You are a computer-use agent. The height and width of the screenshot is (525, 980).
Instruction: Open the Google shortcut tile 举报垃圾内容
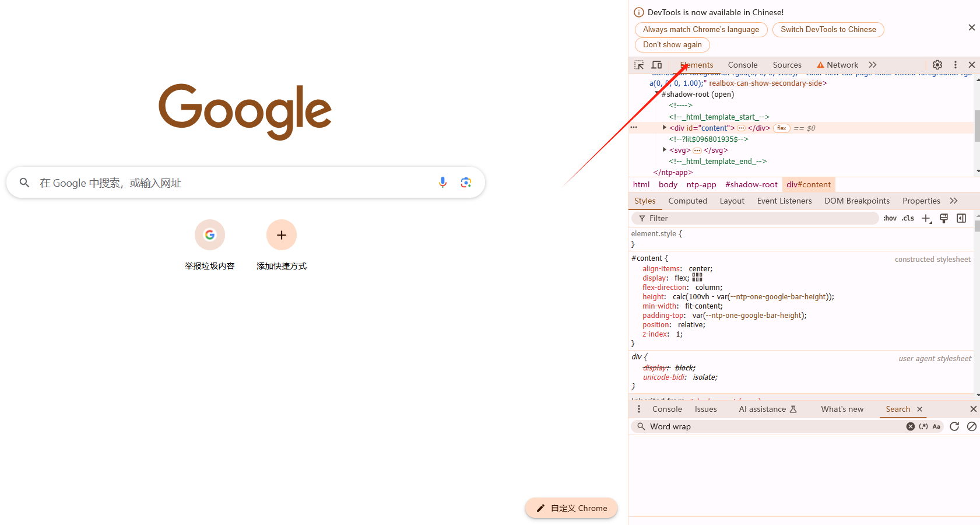[x=210, y=245]
